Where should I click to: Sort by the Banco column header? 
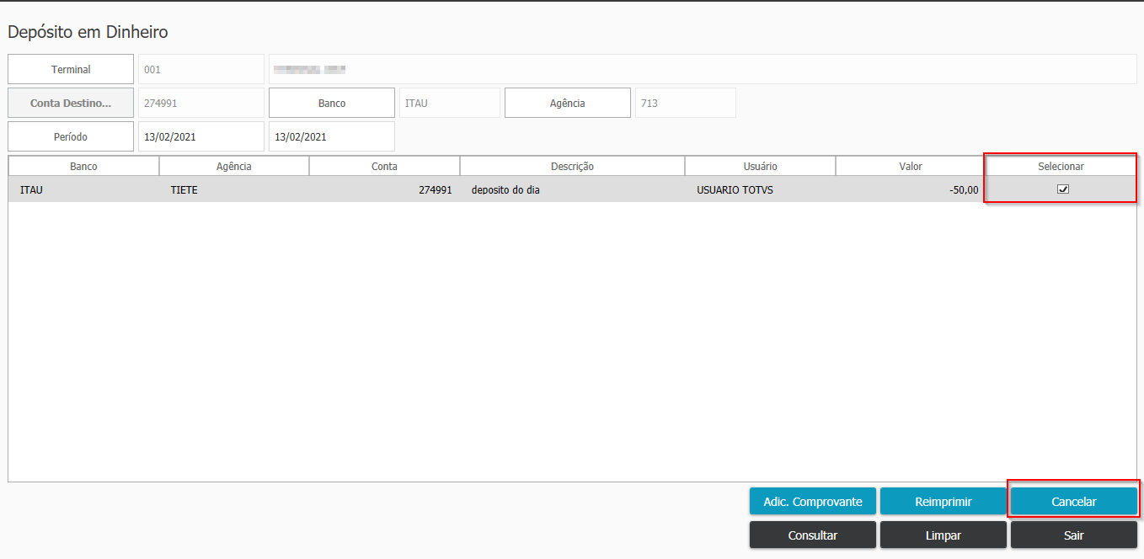pos(83,166)
